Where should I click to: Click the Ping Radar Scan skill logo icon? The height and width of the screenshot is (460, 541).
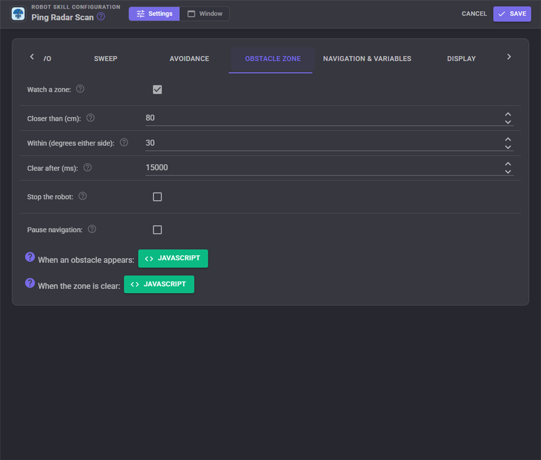pos(18,14)
